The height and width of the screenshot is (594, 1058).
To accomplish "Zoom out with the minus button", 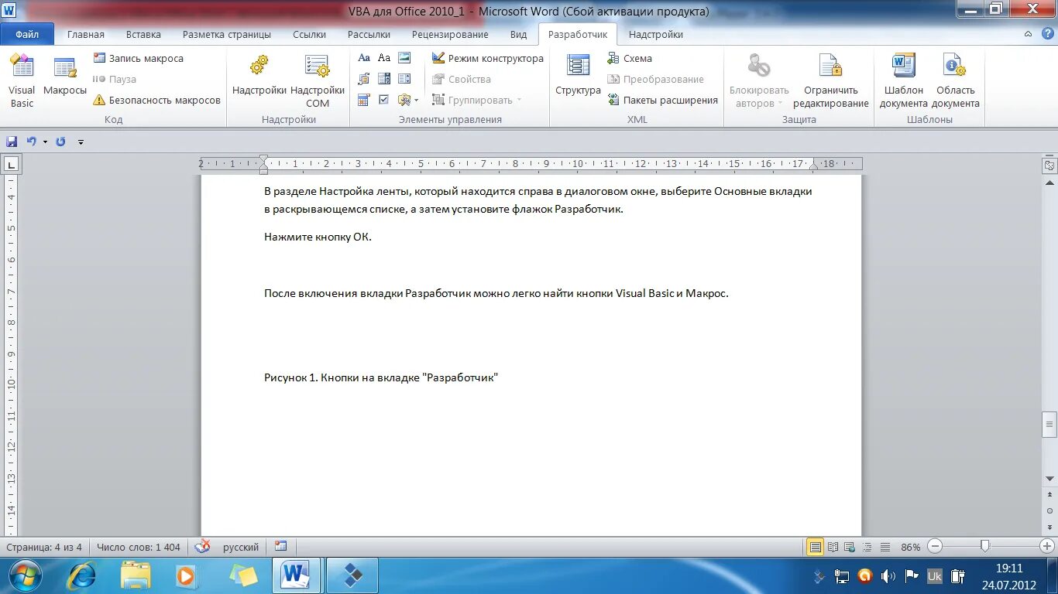I will [935, 546].
